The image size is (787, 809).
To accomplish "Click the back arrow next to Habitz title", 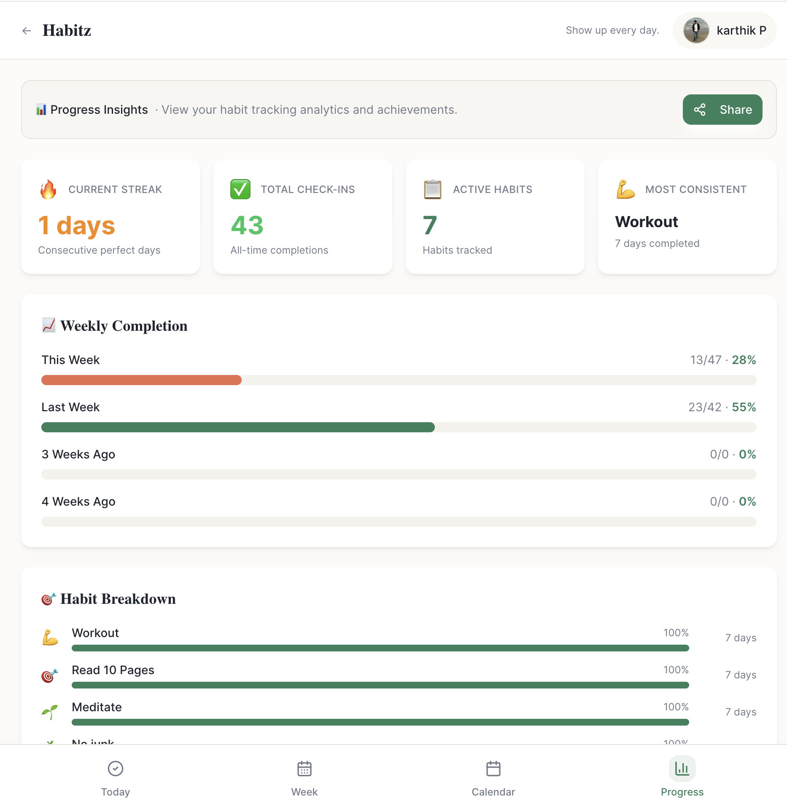I will point(27,30).
